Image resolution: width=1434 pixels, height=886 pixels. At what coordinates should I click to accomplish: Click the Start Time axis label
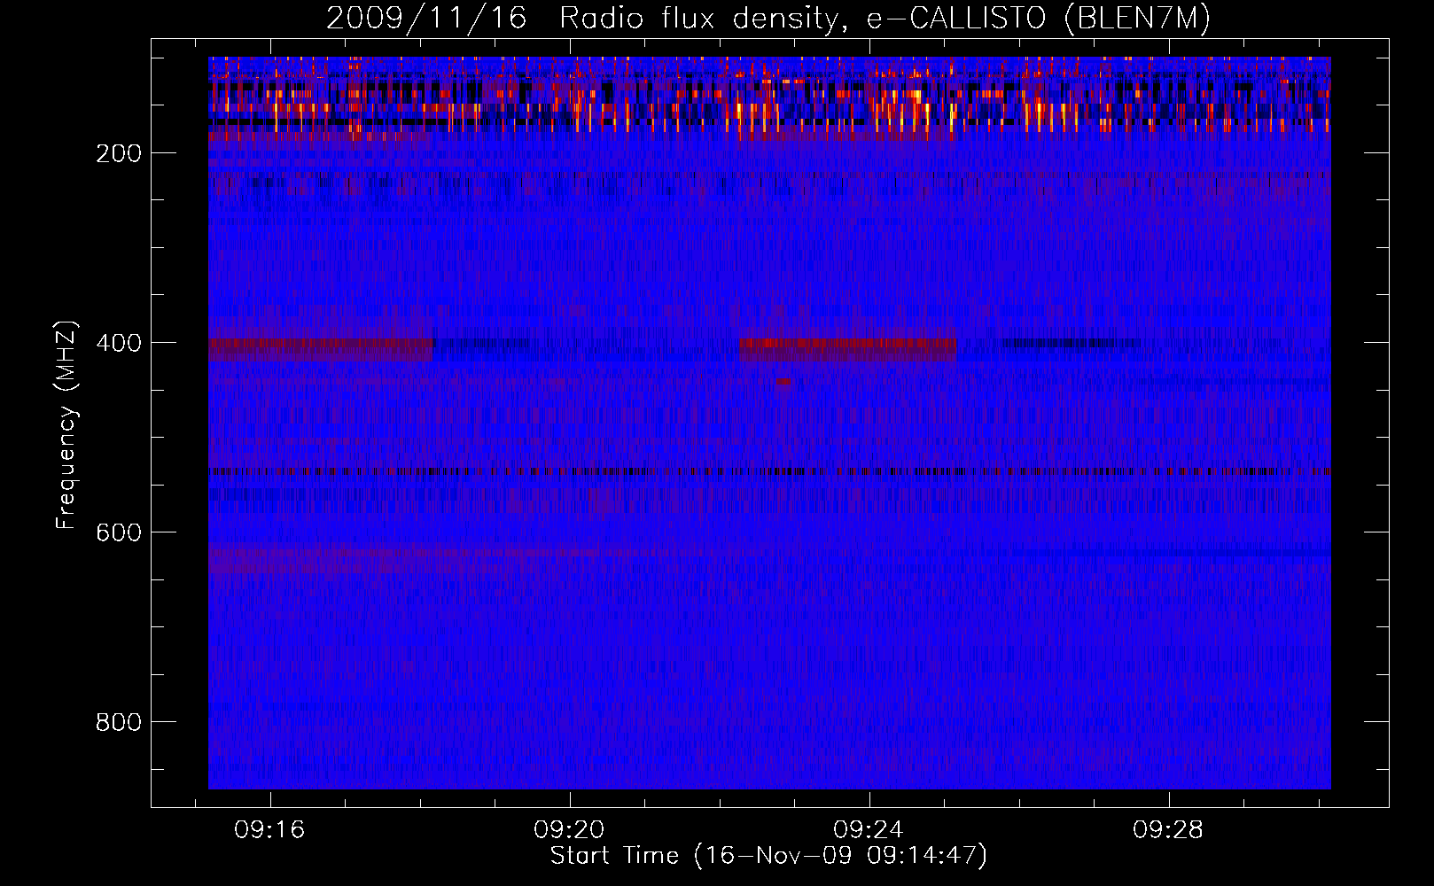click(768, 856)
